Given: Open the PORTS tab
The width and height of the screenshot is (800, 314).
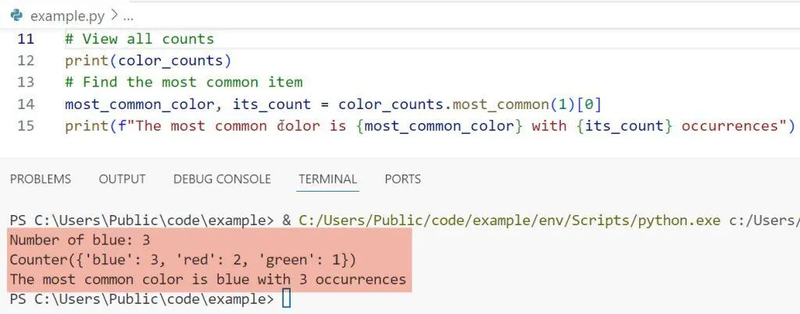Looking at the screenshot, I should 402,179.
